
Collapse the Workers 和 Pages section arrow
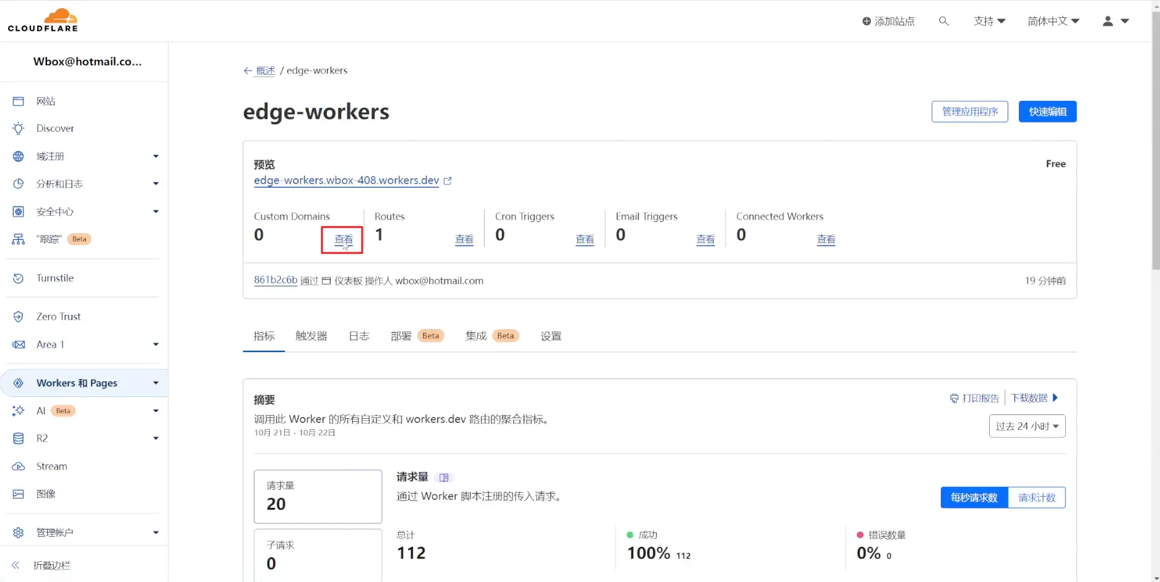point(156,383)
